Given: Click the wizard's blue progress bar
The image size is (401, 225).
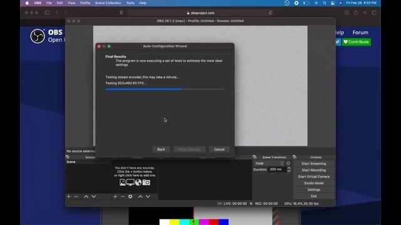Looking at the screenshot, I should point(165,89).
